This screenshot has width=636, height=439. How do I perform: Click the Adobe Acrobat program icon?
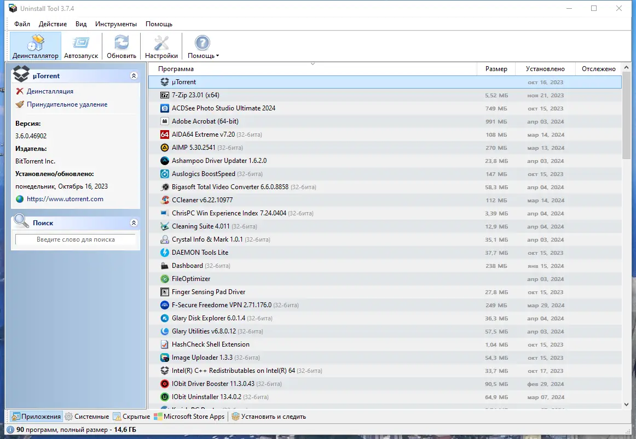(x=164, y=121)
